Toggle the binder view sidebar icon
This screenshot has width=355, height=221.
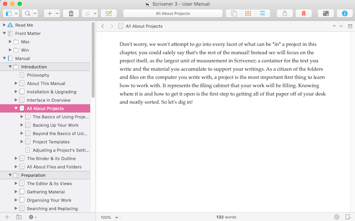tap(9, 13)
